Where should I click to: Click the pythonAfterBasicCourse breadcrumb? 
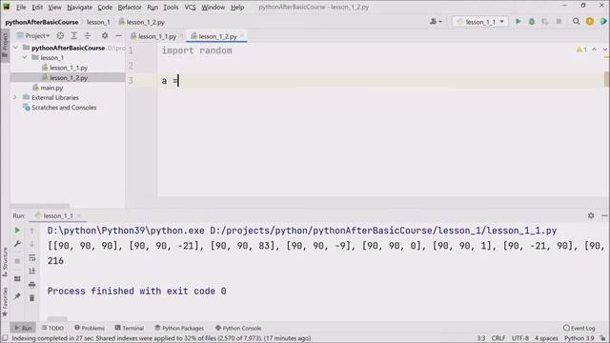[x=42, y=22]
